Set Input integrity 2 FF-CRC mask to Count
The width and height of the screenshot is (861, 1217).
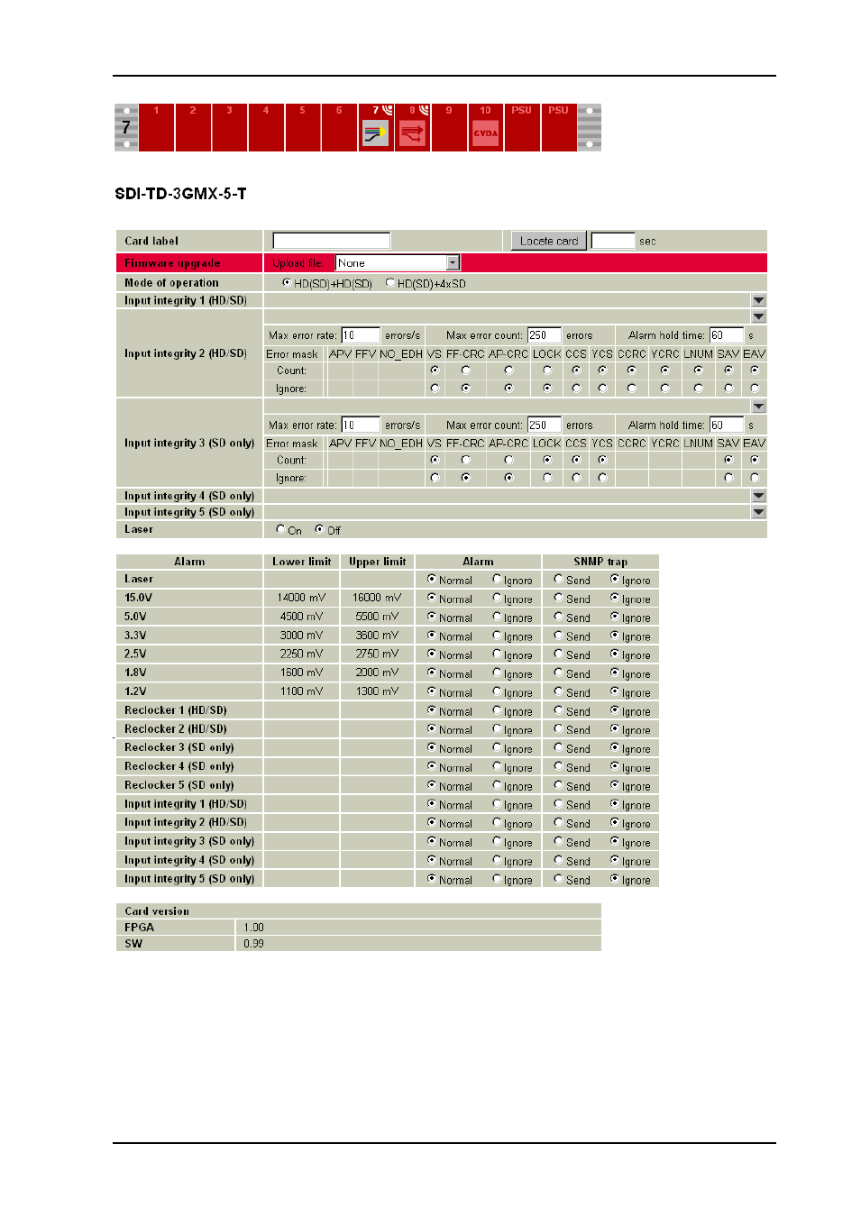coord(466,371)
